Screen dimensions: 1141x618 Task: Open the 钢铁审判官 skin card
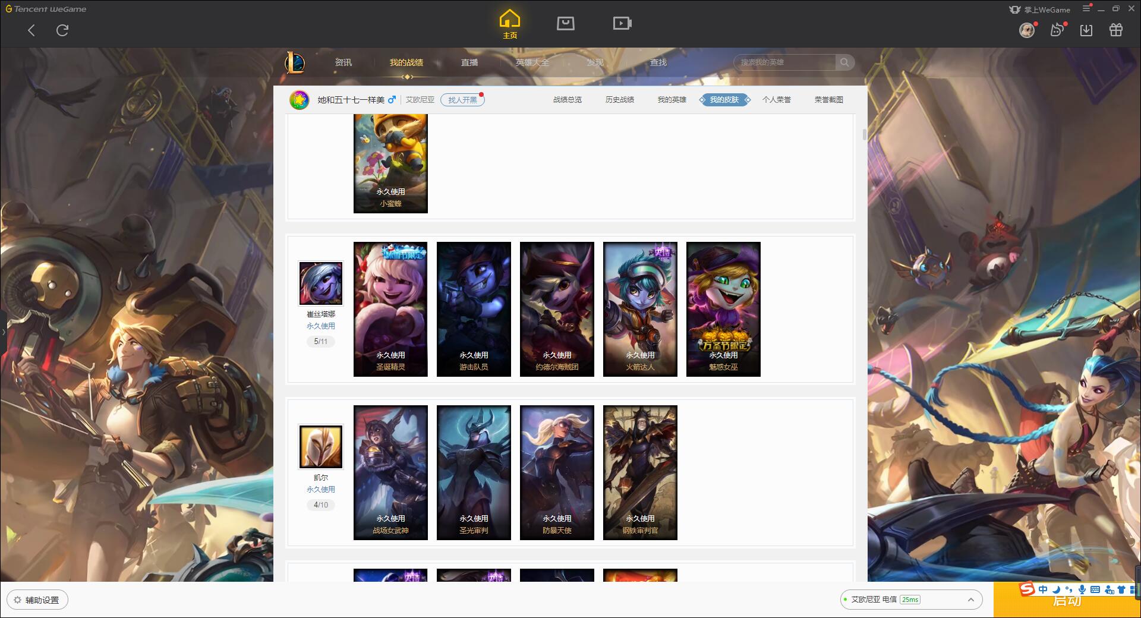coord(640,472)
